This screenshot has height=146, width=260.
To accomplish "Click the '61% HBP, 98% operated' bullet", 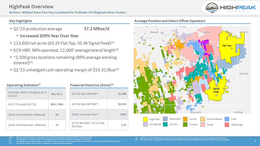I will coord(66,50).
